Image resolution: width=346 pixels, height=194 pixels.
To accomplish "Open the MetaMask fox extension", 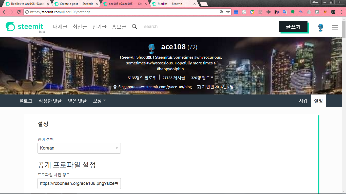I will (325, 12).
